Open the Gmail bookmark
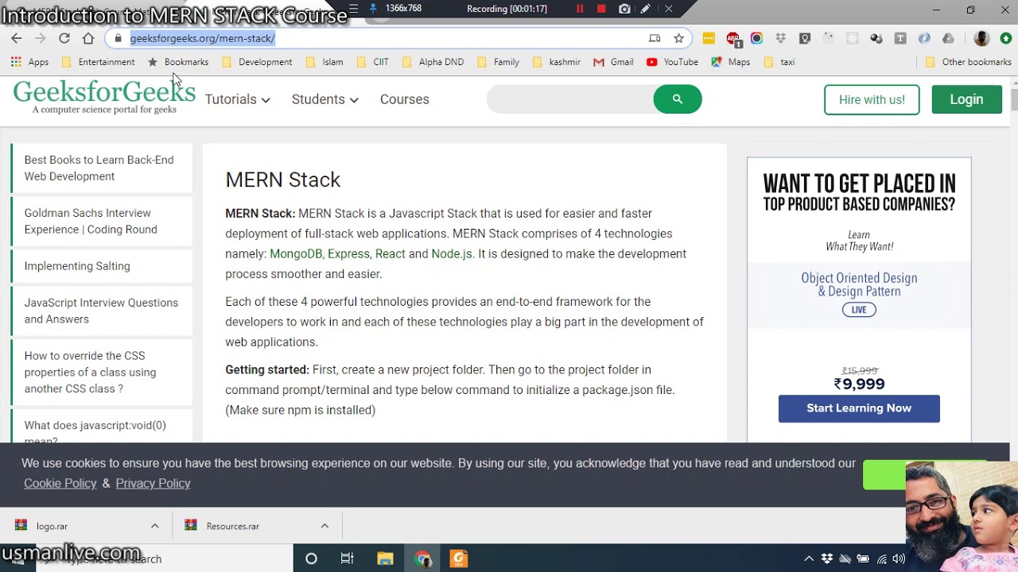This screenshot has width=1018, height=572. click(x=613, y=62)
